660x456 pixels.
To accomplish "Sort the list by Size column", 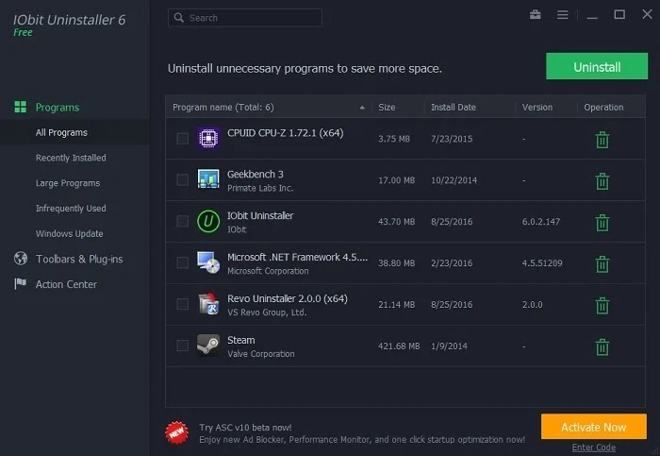I will tap(387, 107).
